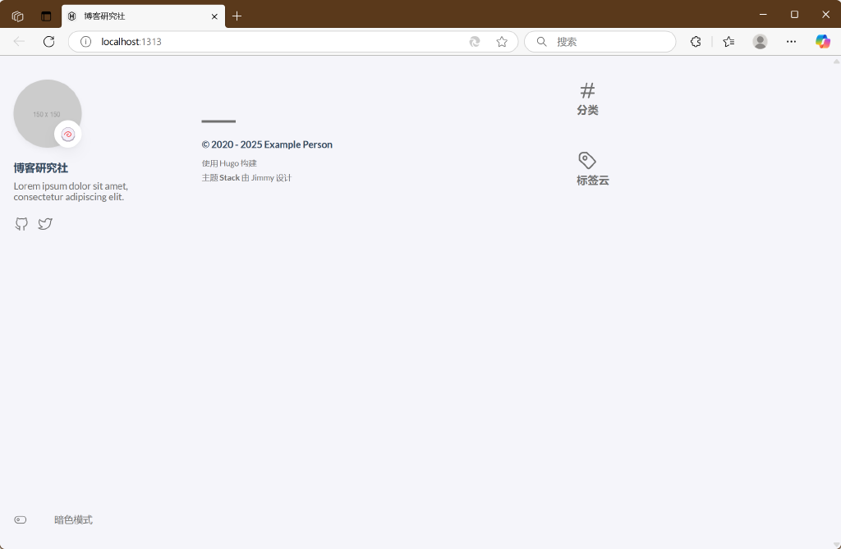This screenshot has width=841, height=549.
Task: Open the Twitter icon in the sidebar
Action: (x=45, y=223)
